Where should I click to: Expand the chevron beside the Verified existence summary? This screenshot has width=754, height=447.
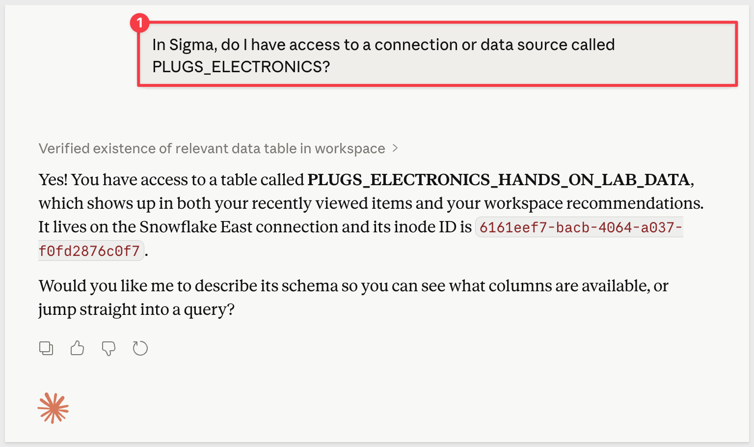tap(395, 148)
